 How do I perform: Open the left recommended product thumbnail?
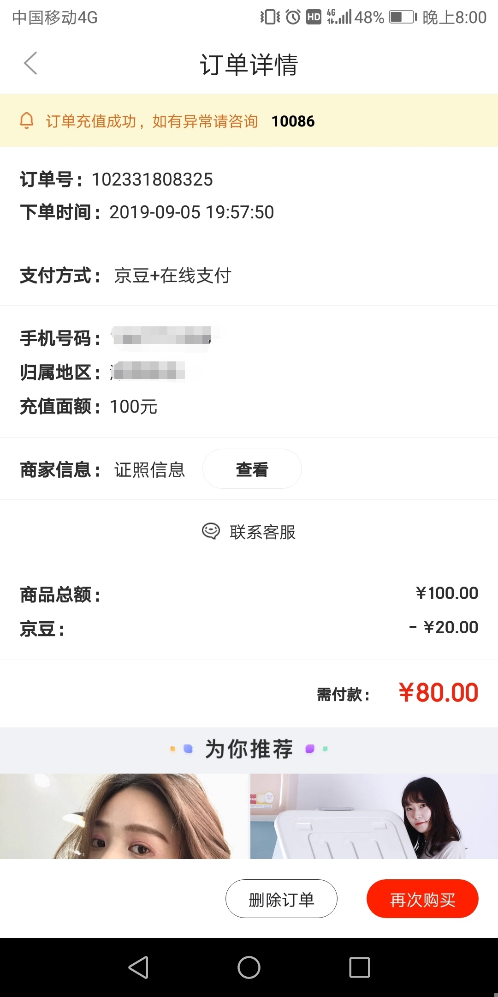point(124,816)
